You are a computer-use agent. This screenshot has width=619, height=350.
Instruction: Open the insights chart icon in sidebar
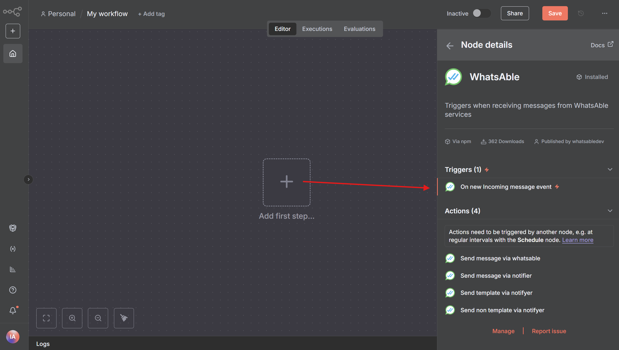point(13,269)
